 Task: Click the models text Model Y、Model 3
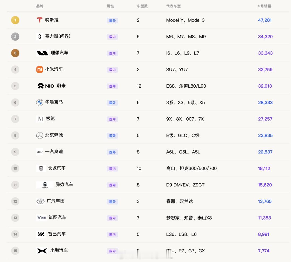point(185,20)
